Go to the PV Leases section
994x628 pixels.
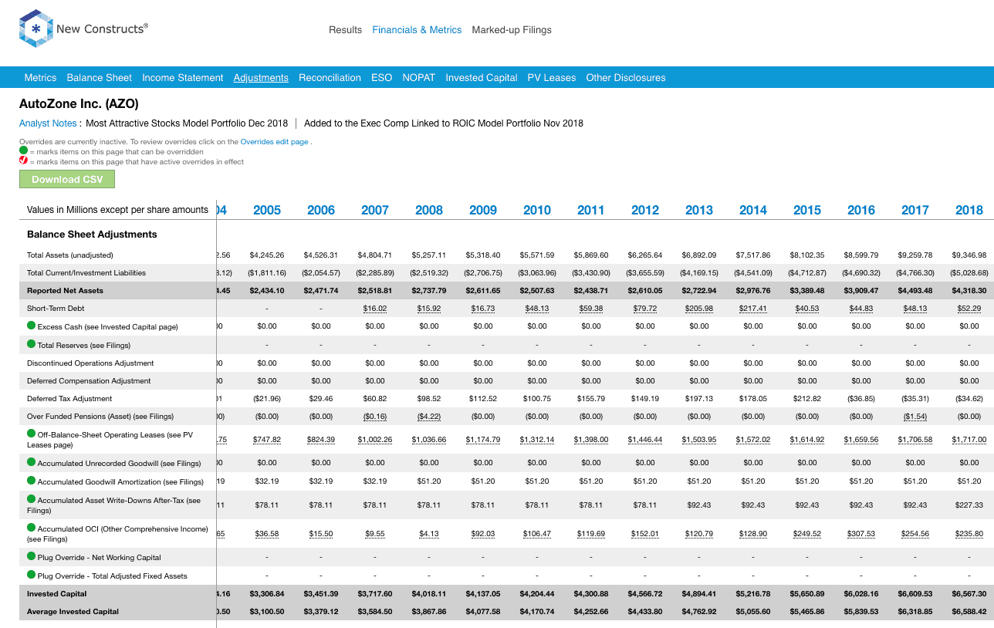pyautogui.click(x=552, y=78)
